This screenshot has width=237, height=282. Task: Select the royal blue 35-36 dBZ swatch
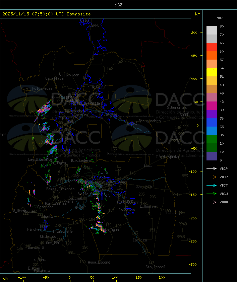212,123
